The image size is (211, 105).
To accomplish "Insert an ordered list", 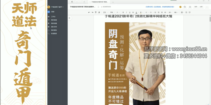I will [x=146, y=12].
